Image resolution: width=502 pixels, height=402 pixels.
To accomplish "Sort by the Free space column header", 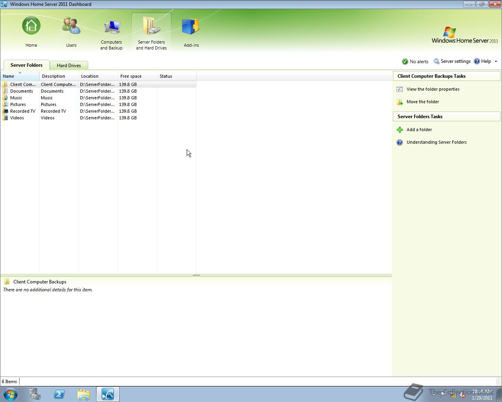I will point(138,76).
